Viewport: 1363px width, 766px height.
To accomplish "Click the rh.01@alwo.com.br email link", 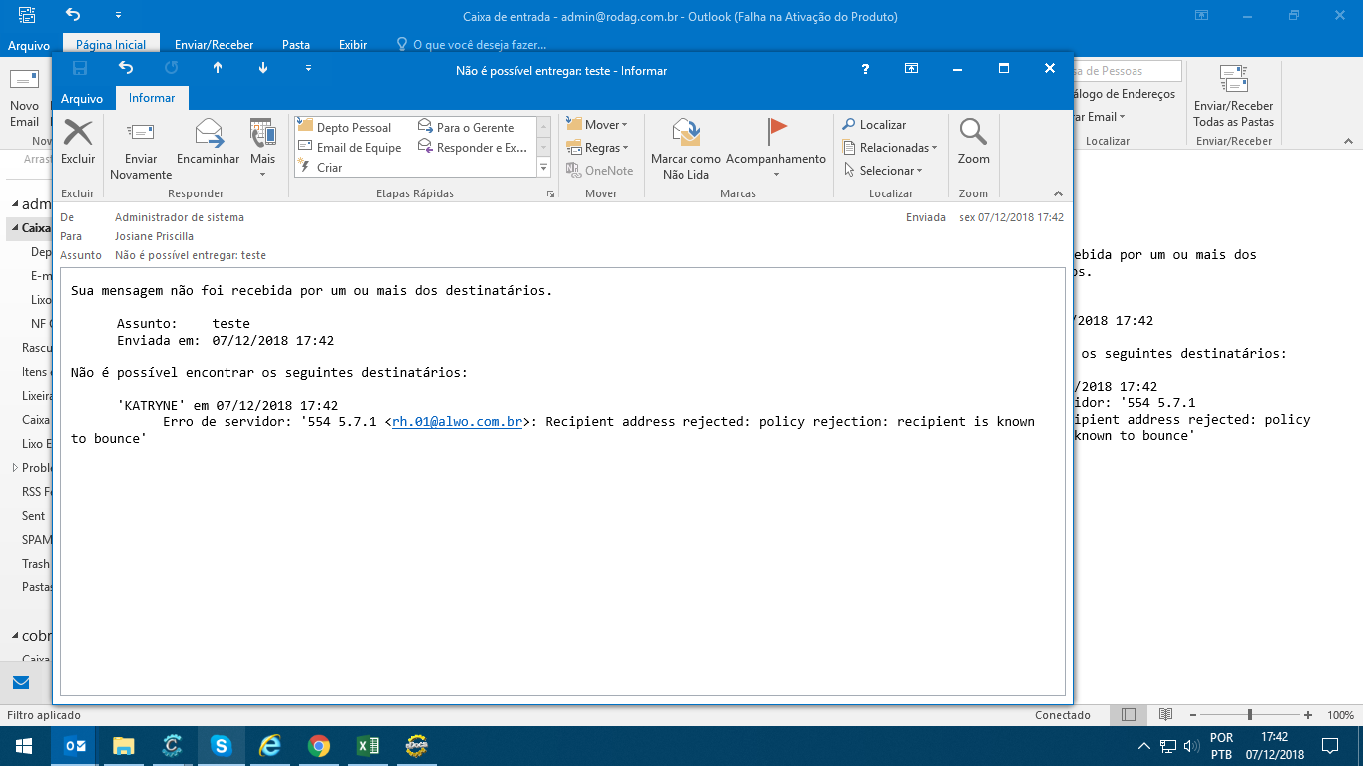I will click(457, 421).
